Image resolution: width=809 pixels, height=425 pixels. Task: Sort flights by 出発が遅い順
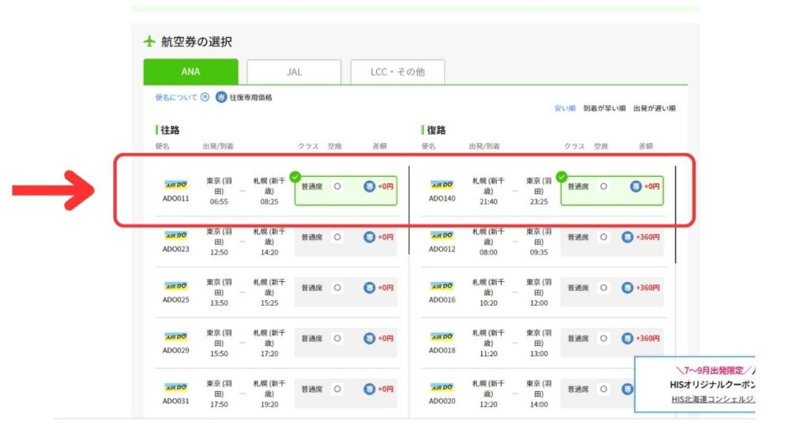point(654,108)
